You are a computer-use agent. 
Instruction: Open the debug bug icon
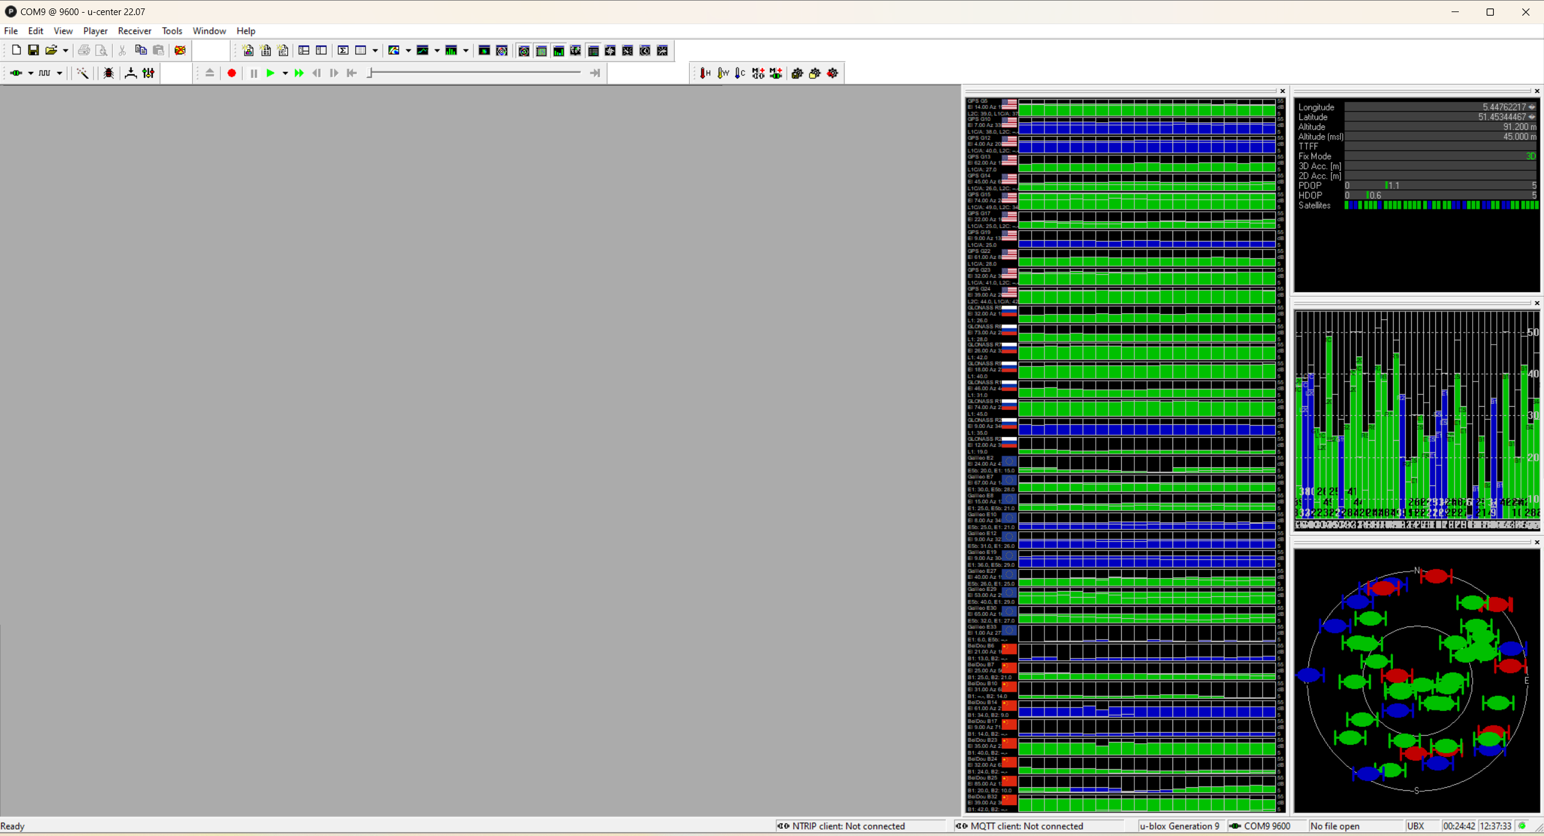point(109,73)
